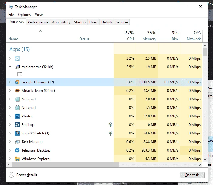Expand the Miracle Team (32 bit) row
Image resolution: width=213 pixels, height=185 pixels.
10,91
